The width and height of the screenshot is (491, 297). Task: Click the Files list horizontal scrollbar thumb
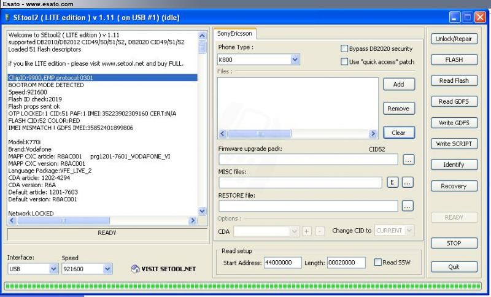pyautogui.click(x=260, y=134)
